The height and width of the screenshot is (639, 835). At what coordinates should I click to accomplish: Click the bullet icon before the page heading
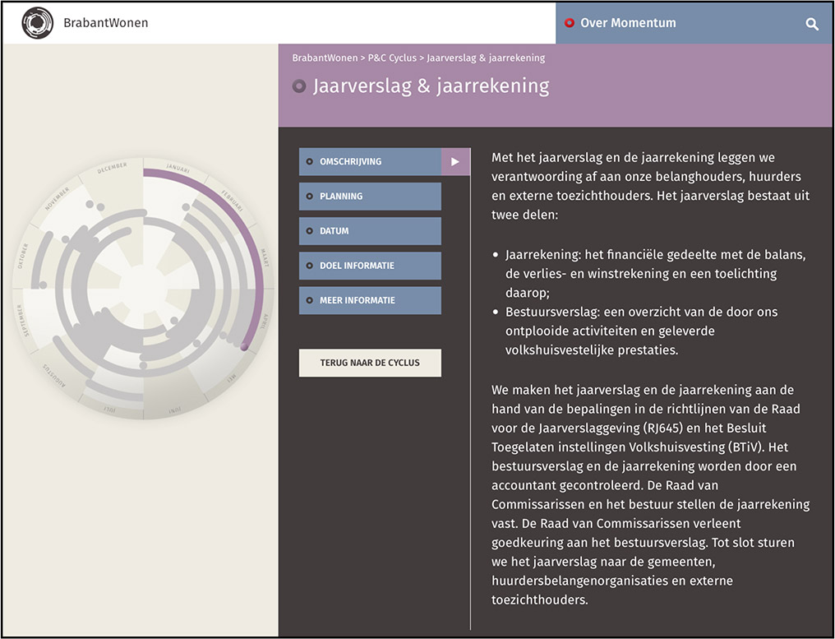point(299,86)
